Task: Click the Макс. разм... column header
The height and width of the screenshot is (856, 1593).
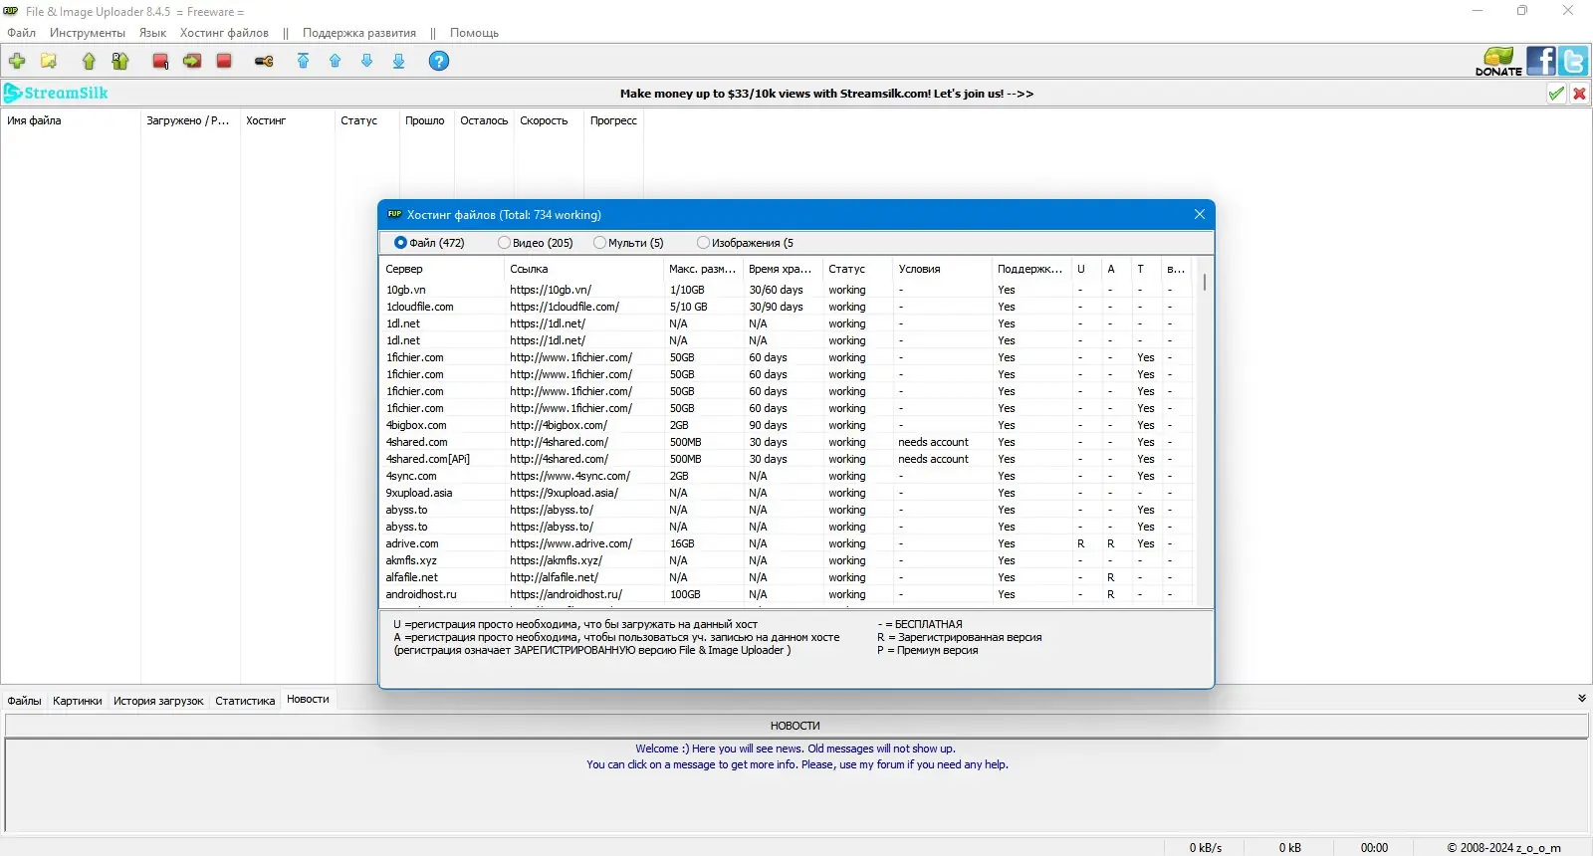Action: (703, 269)
